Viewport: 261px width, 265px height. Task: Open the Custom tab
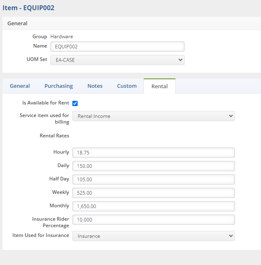pyautogui.click(x=127, y=86)
